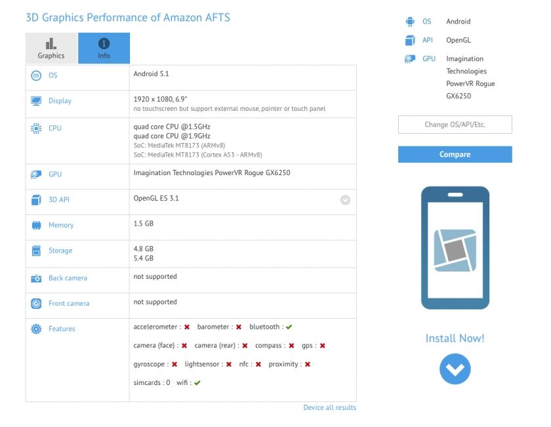Click the Install Now! link
Screen dimensions: 551x427
click(x=455, y=338)
